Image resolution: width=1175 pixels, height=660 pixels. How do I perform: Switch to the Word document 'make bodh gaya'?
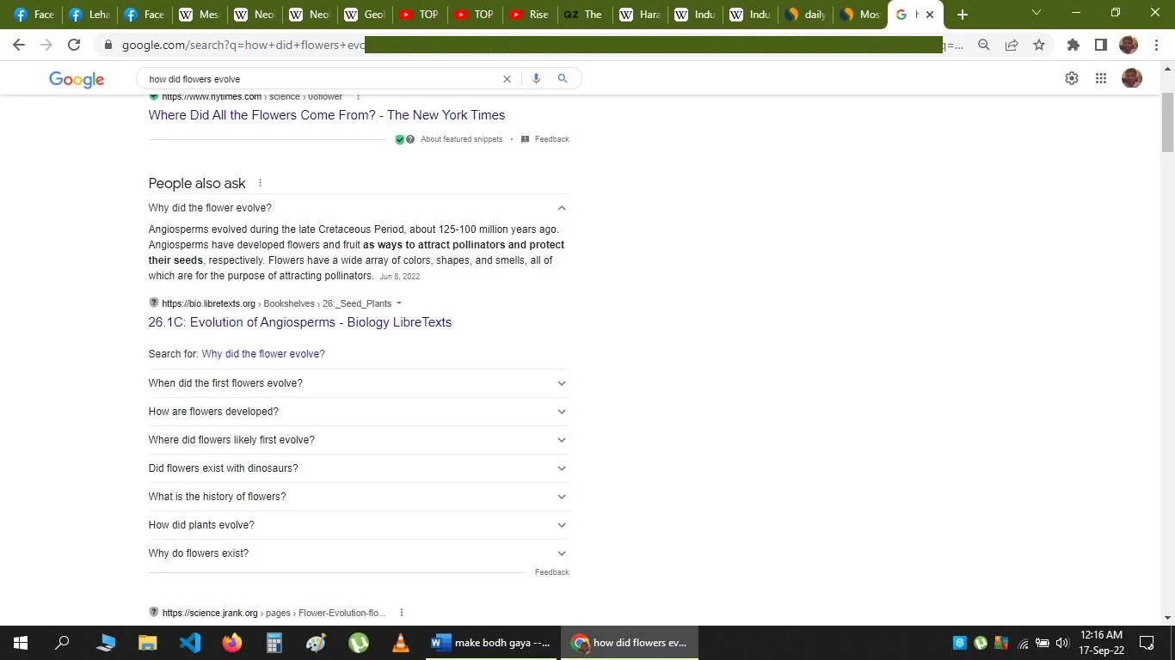[491, 643]
